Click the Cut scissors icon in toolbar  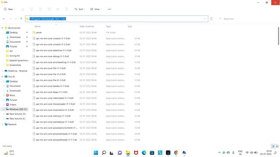coord(23,9)
